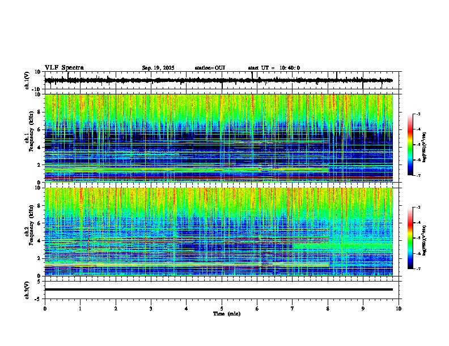449x346 pixels.
Task: Click the ch.1 "Frequency (kHz)" axis label
Action: click(31, 132)
